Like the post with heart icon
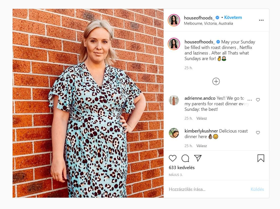The height and width of the screenshot is (209, 280). 172,158
